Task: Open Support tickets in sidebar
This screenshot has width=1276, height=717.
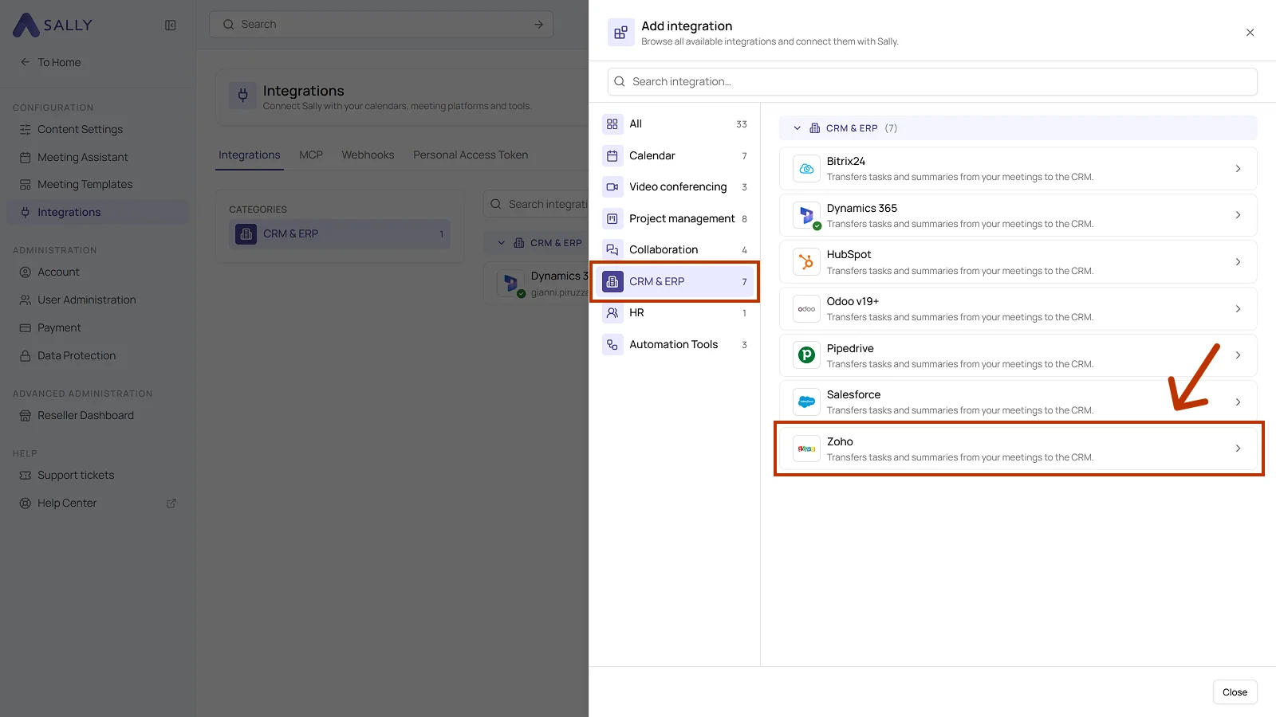Action: tap(97, 475)
